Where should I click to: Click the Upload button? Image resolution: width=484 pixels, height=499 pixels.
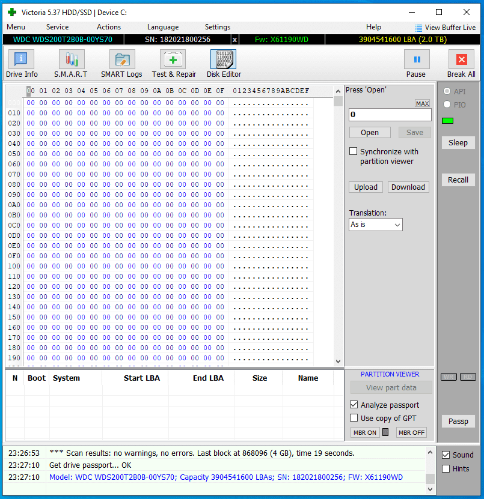366,187
